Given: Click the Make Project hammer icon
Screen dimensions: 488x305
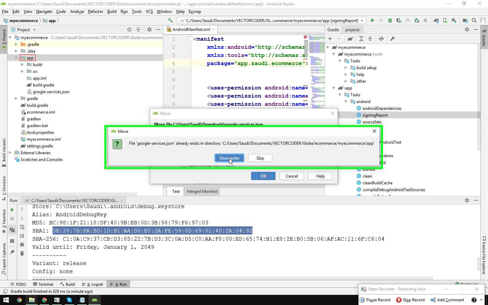Looking at the screenshot, I should [170, 20].
